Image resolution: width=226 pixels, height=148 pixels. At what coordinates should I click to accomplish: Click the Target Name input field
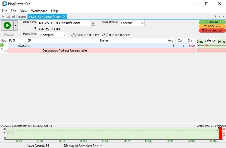64,23
